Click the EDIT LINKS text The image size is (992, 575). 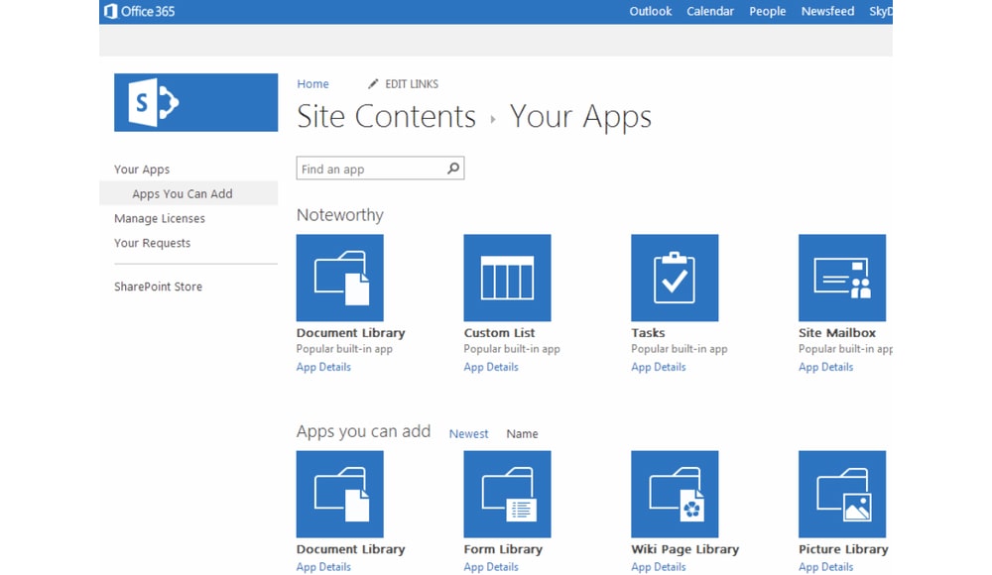point(412,84)
